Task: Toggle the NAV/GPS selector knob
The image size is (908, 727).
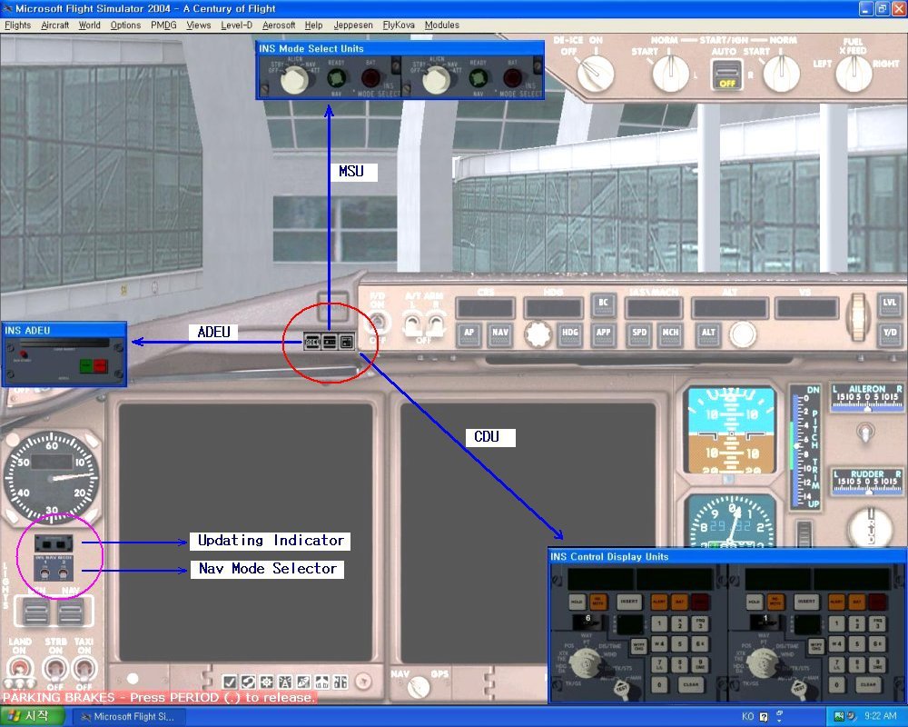Action: coord(419,688)
